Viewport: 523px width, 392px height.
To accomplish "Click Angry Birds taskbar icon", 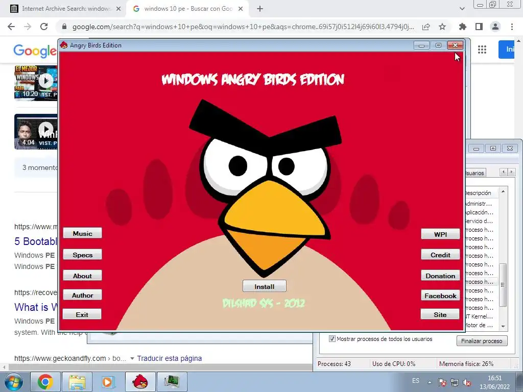I will point(140,382).
